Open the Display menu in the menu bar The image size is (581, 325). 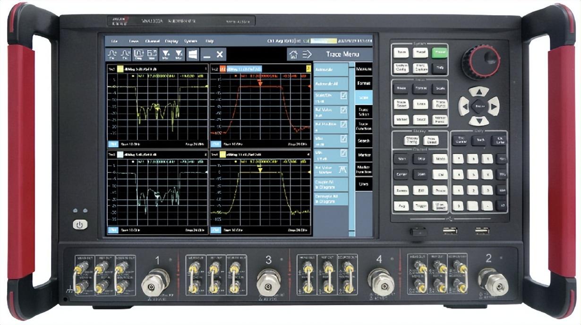point(171,41)
